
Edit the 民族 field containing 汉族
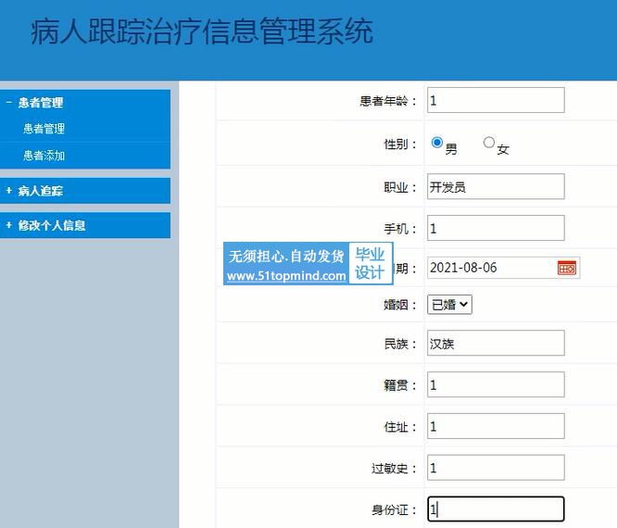coord(496,344)
